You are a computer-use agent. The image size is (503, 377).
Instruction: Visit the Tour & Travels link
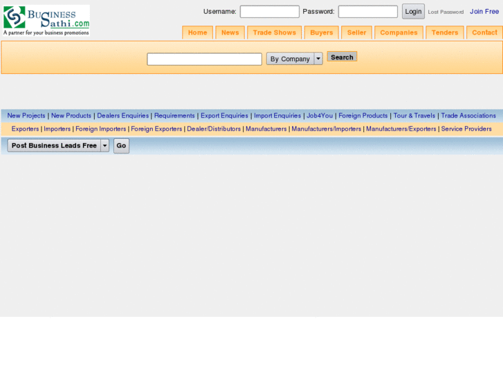pyautogui.click(x=414, y=116)
